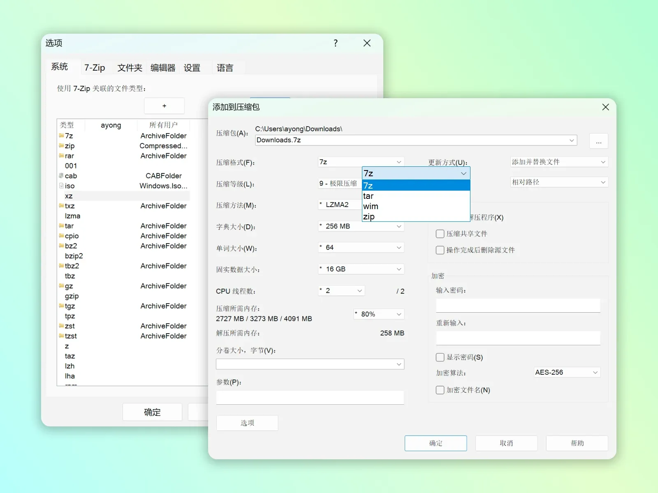
Task: Close the Add to Archive dialog
Action: (x=605, y=107)
